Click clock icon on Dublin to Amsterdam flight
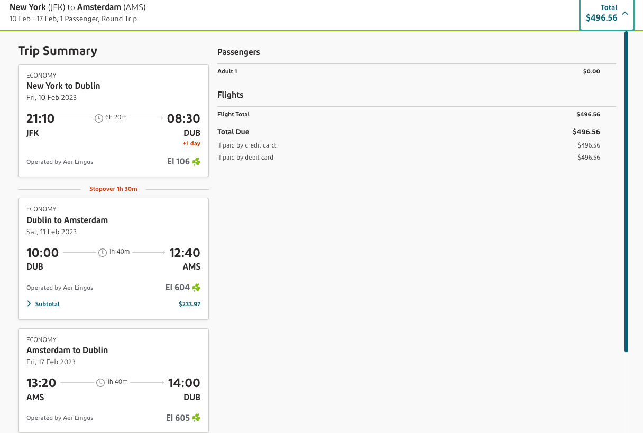643x433 pixels. pos(103,252)
